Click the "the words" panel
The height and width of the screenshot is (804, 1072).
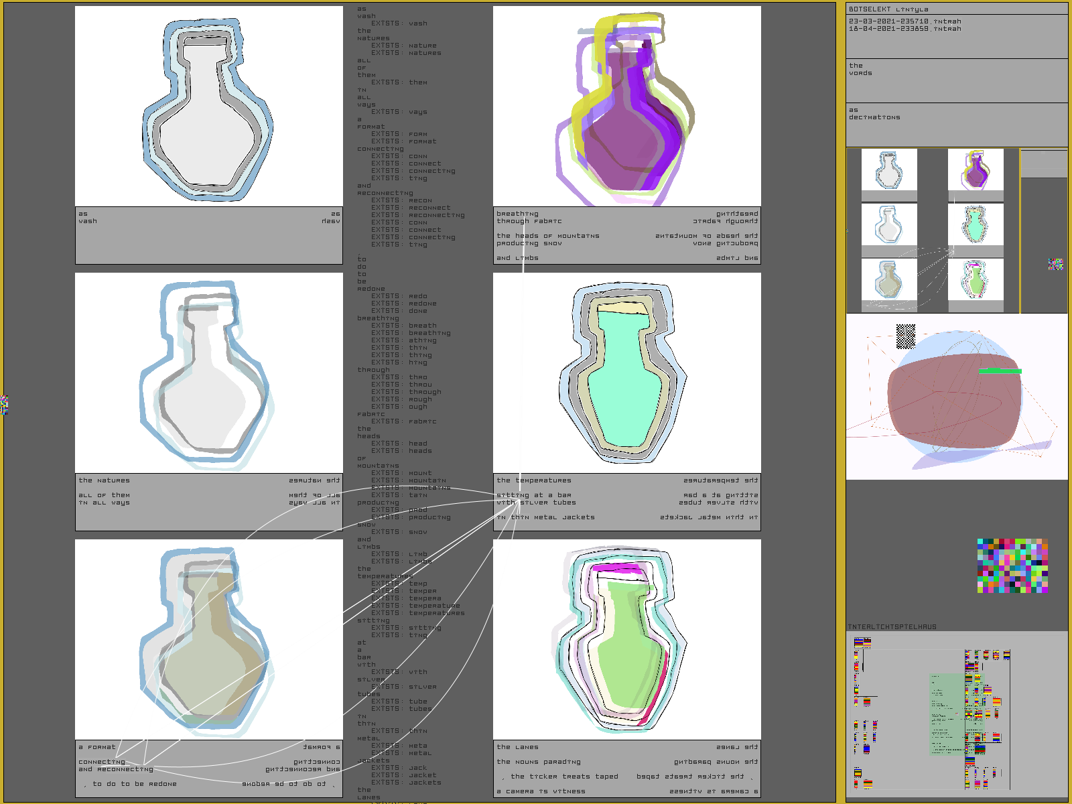click(x=956, y=80)
